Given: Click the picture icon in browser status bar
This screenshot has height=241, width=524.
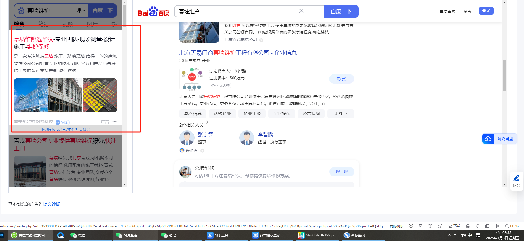Looking at the screenshot, I should coord(421,226).
